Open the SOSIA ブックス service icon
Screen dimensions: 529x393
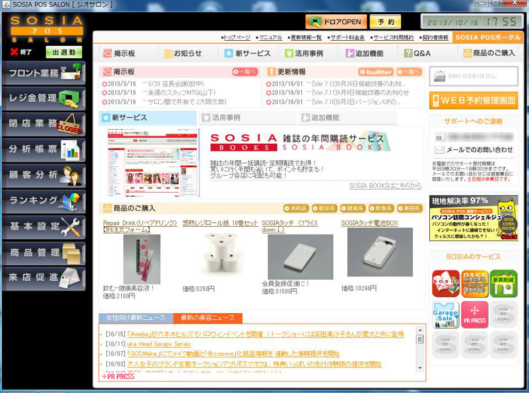click(446, 283)
